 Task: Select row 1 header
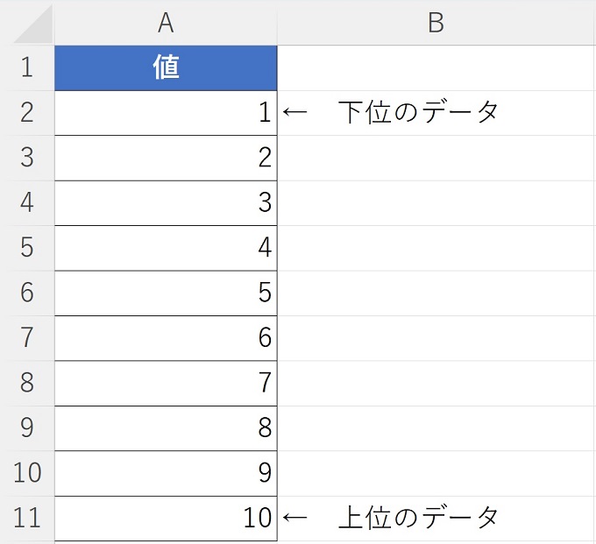pos(26,68)
